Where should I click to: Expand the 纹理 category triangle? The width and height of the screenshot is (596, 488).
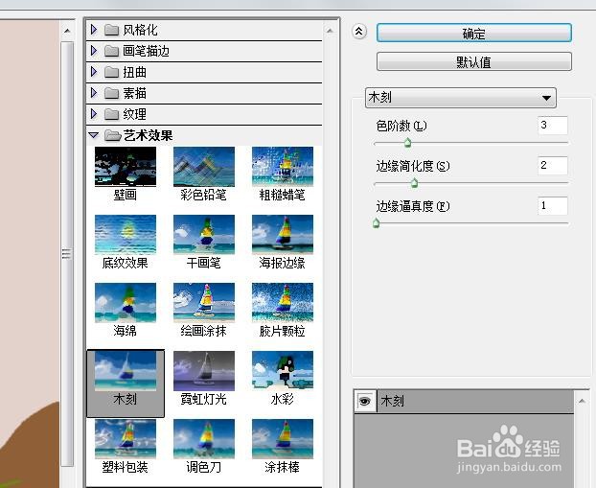pos(94,114)
